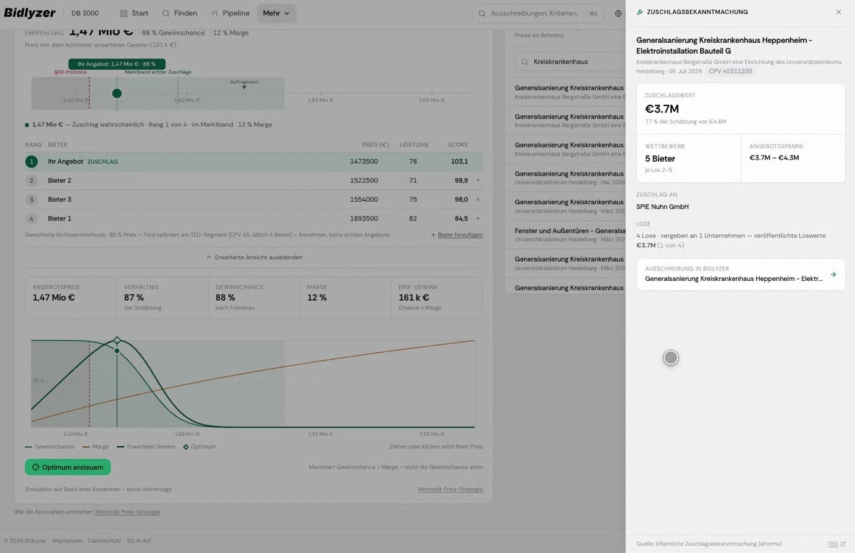Click the CPV 45311200 tag

730,71
